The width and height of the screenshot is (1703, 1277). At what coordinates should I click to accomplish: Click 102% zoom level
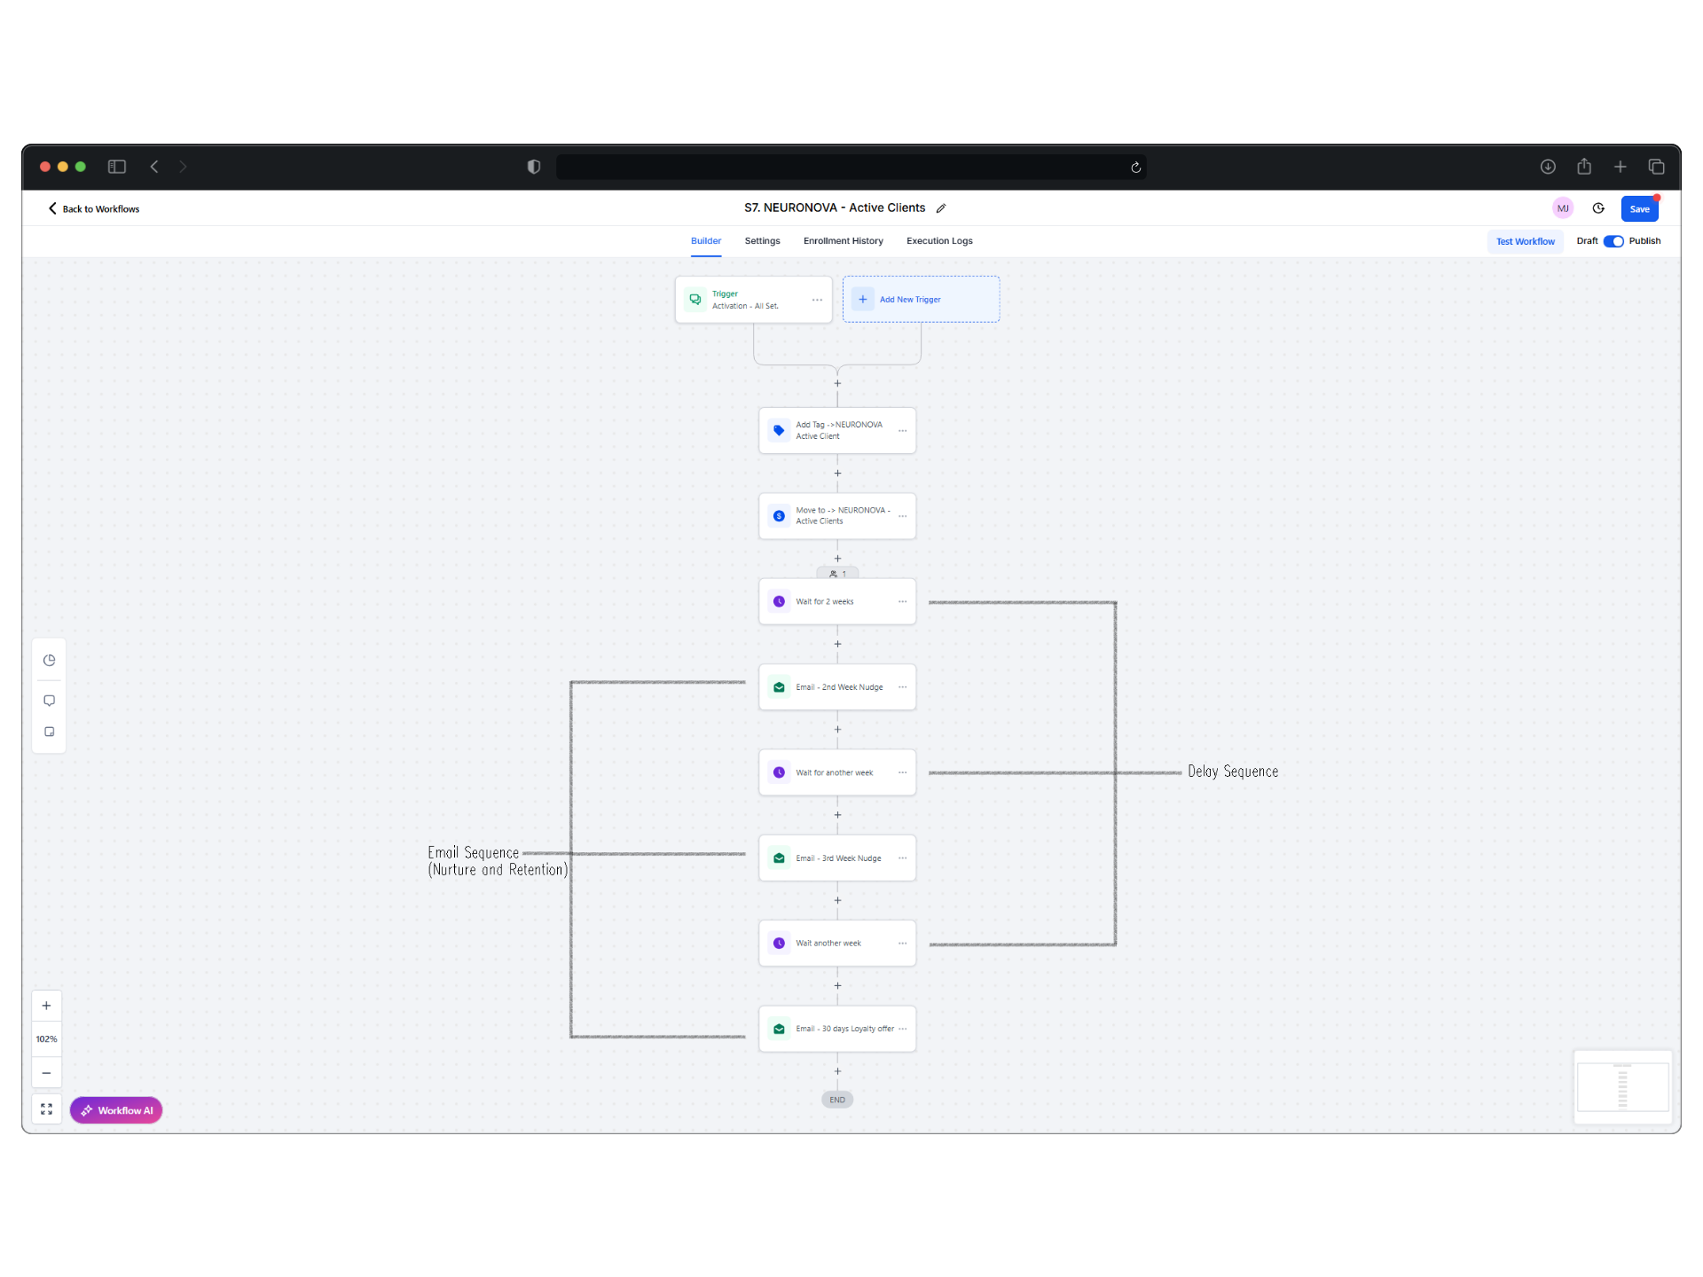(x=46, y=1039)
